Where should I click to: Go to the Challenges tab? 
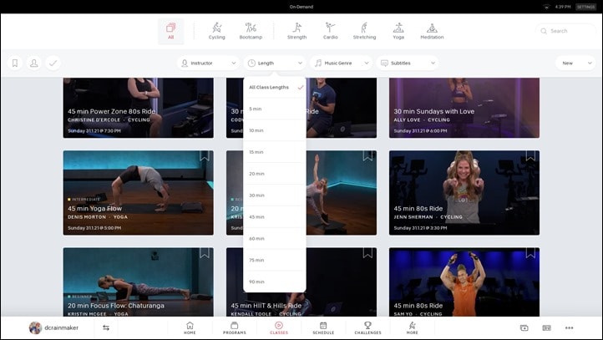point(367,327)
